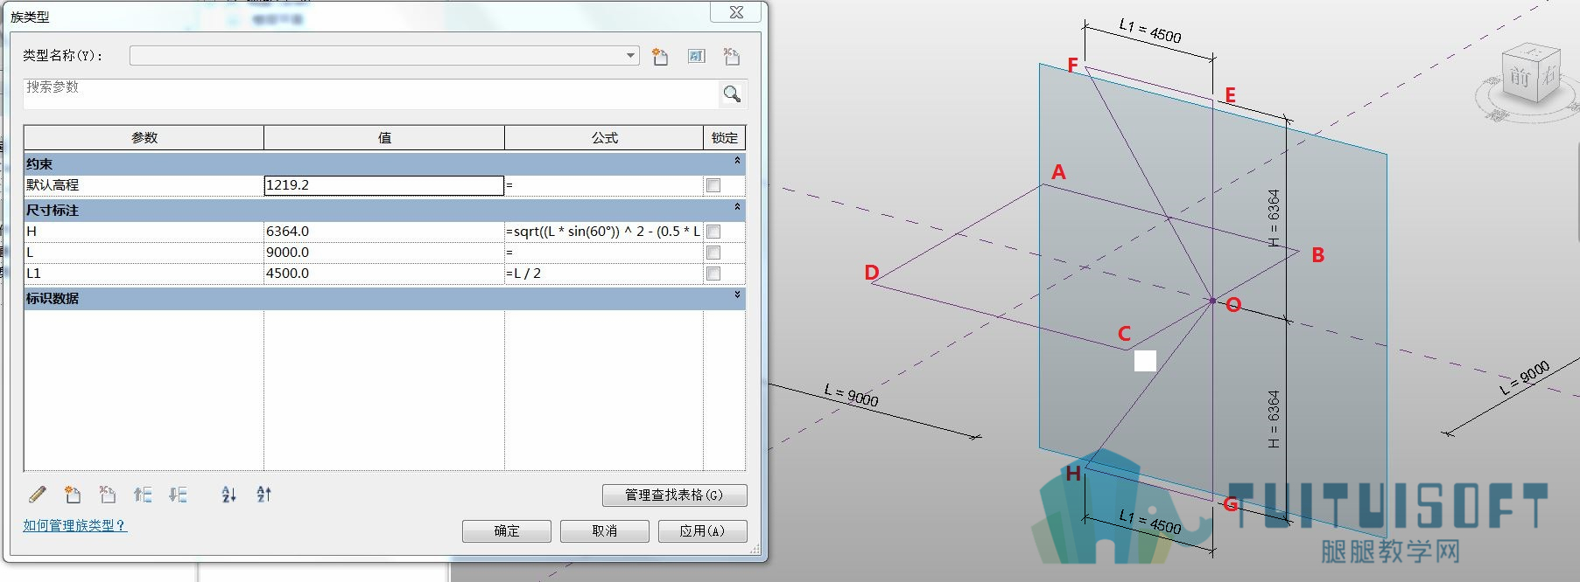Image resolution: width=1580 pixels, height=582 pixels.
Task: Sort parameters in descending order
Action: 263,495
